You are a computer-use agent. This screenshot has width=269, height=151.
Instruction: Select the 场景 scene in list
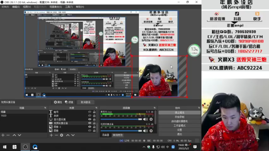point(24,112)
